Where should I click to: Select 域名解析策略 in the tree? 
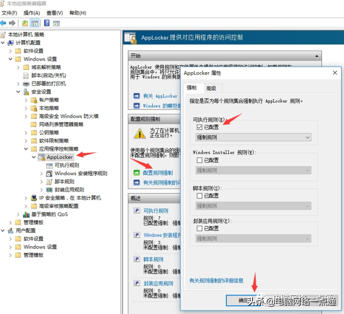click(x=46, y=67)
